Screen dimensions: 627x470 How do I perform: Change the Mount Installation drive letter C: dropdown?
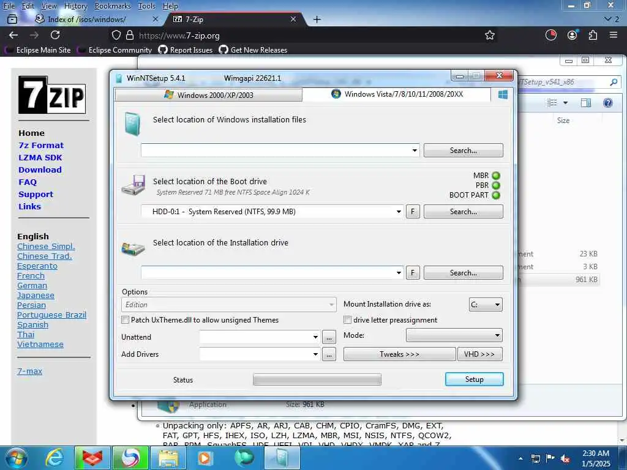coord(486,305)
